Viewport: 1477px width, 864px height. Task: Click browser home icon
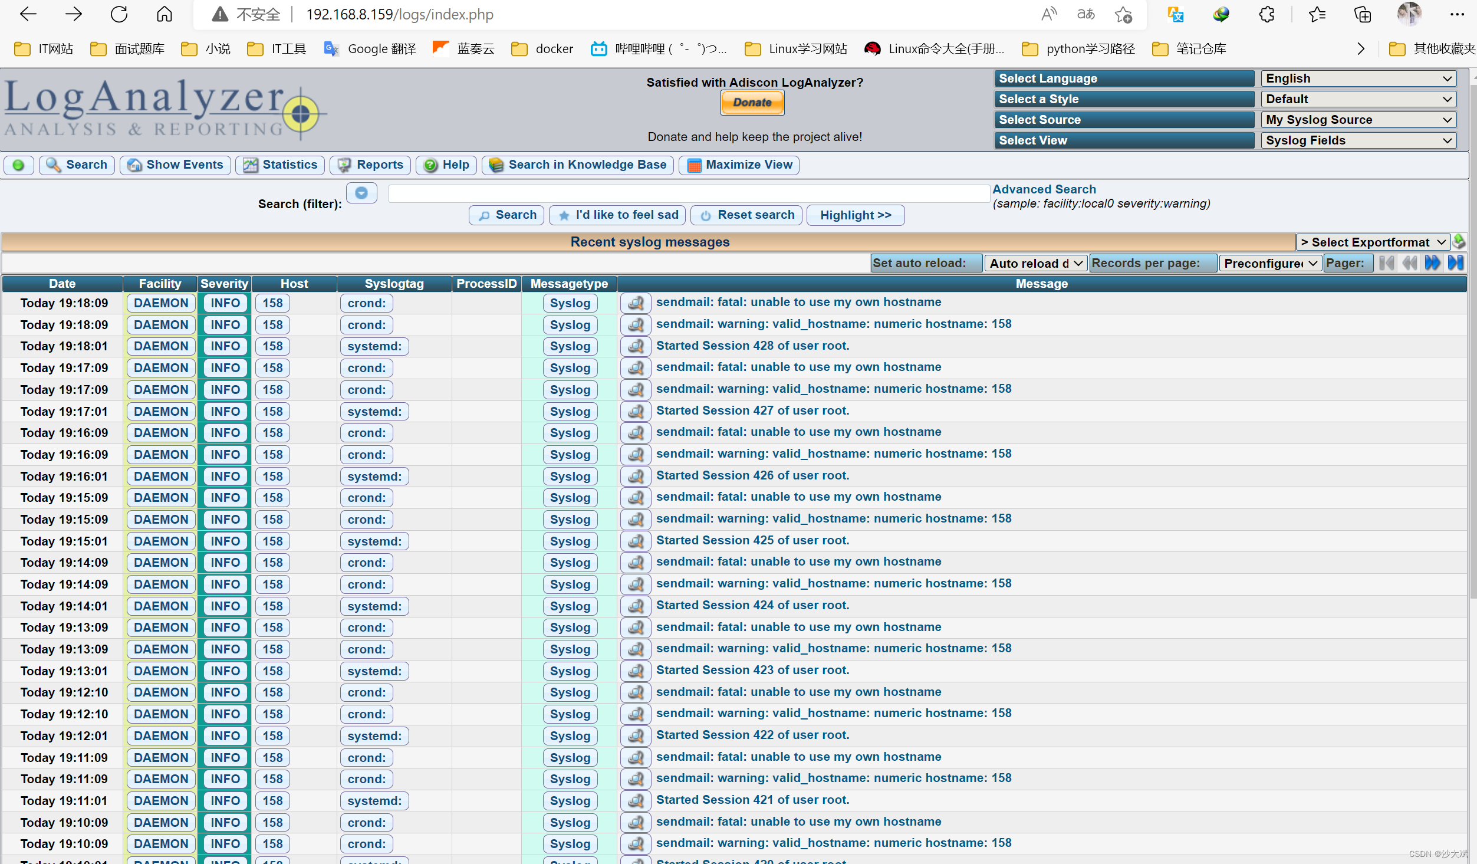point(165,14)
